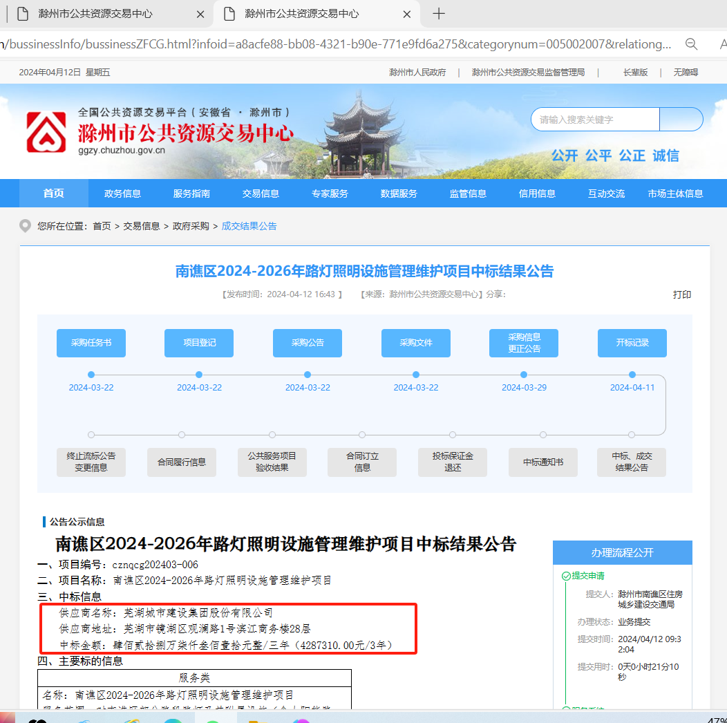
Task: Select the timeline dot above 2024-04-11
Action: (632, 375)
